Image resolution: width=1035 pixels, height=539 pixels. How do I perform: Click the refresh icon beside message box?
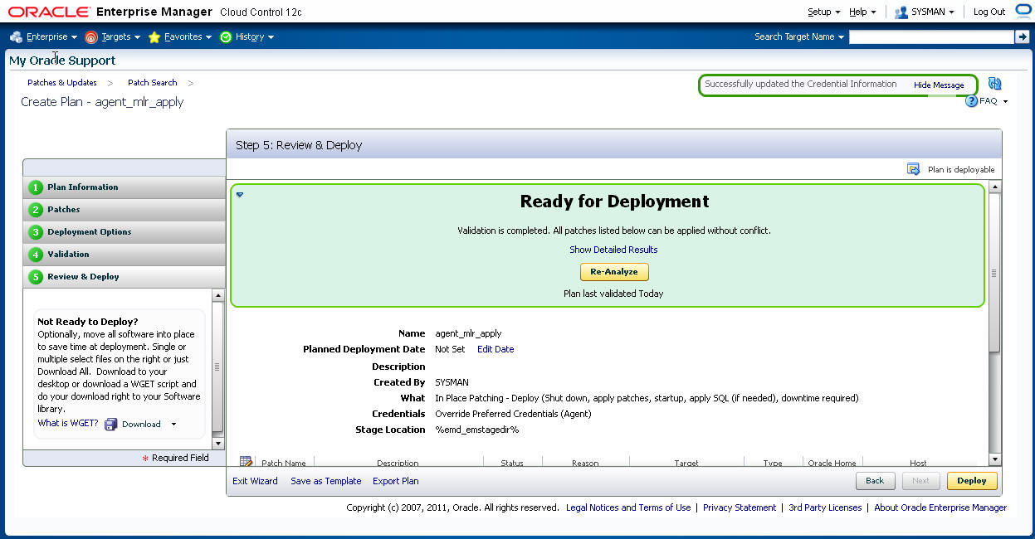click(995, 84)
